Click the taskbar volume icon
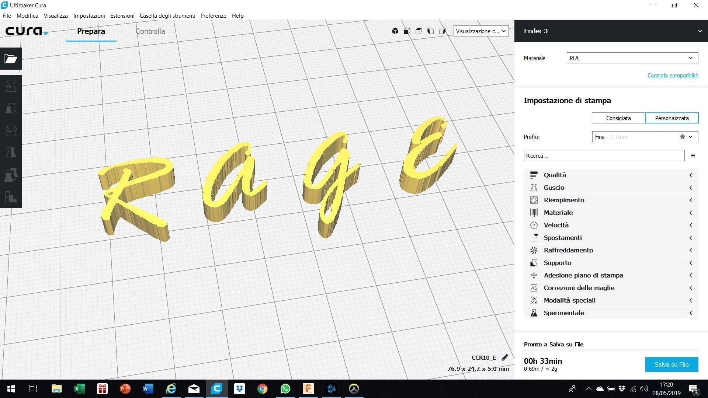 [x=644, y=388]
